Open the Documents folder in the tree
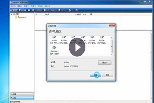This screenshot has height=103, width=154. pyautogui.click(x=21, y=17)
